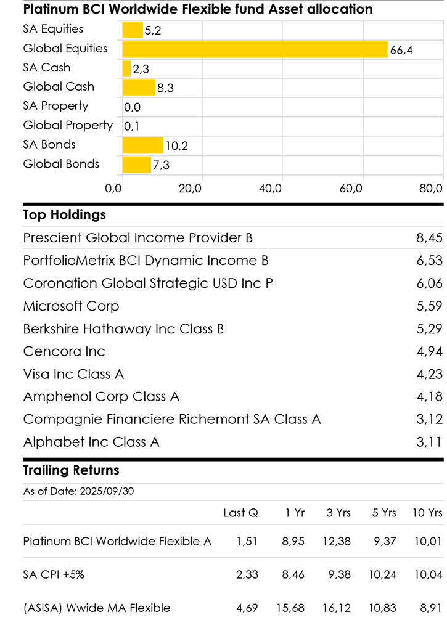Viewport: 447px width, 628px height.
Task: Click the SA Equities bar
Action: tap(133, 30)
